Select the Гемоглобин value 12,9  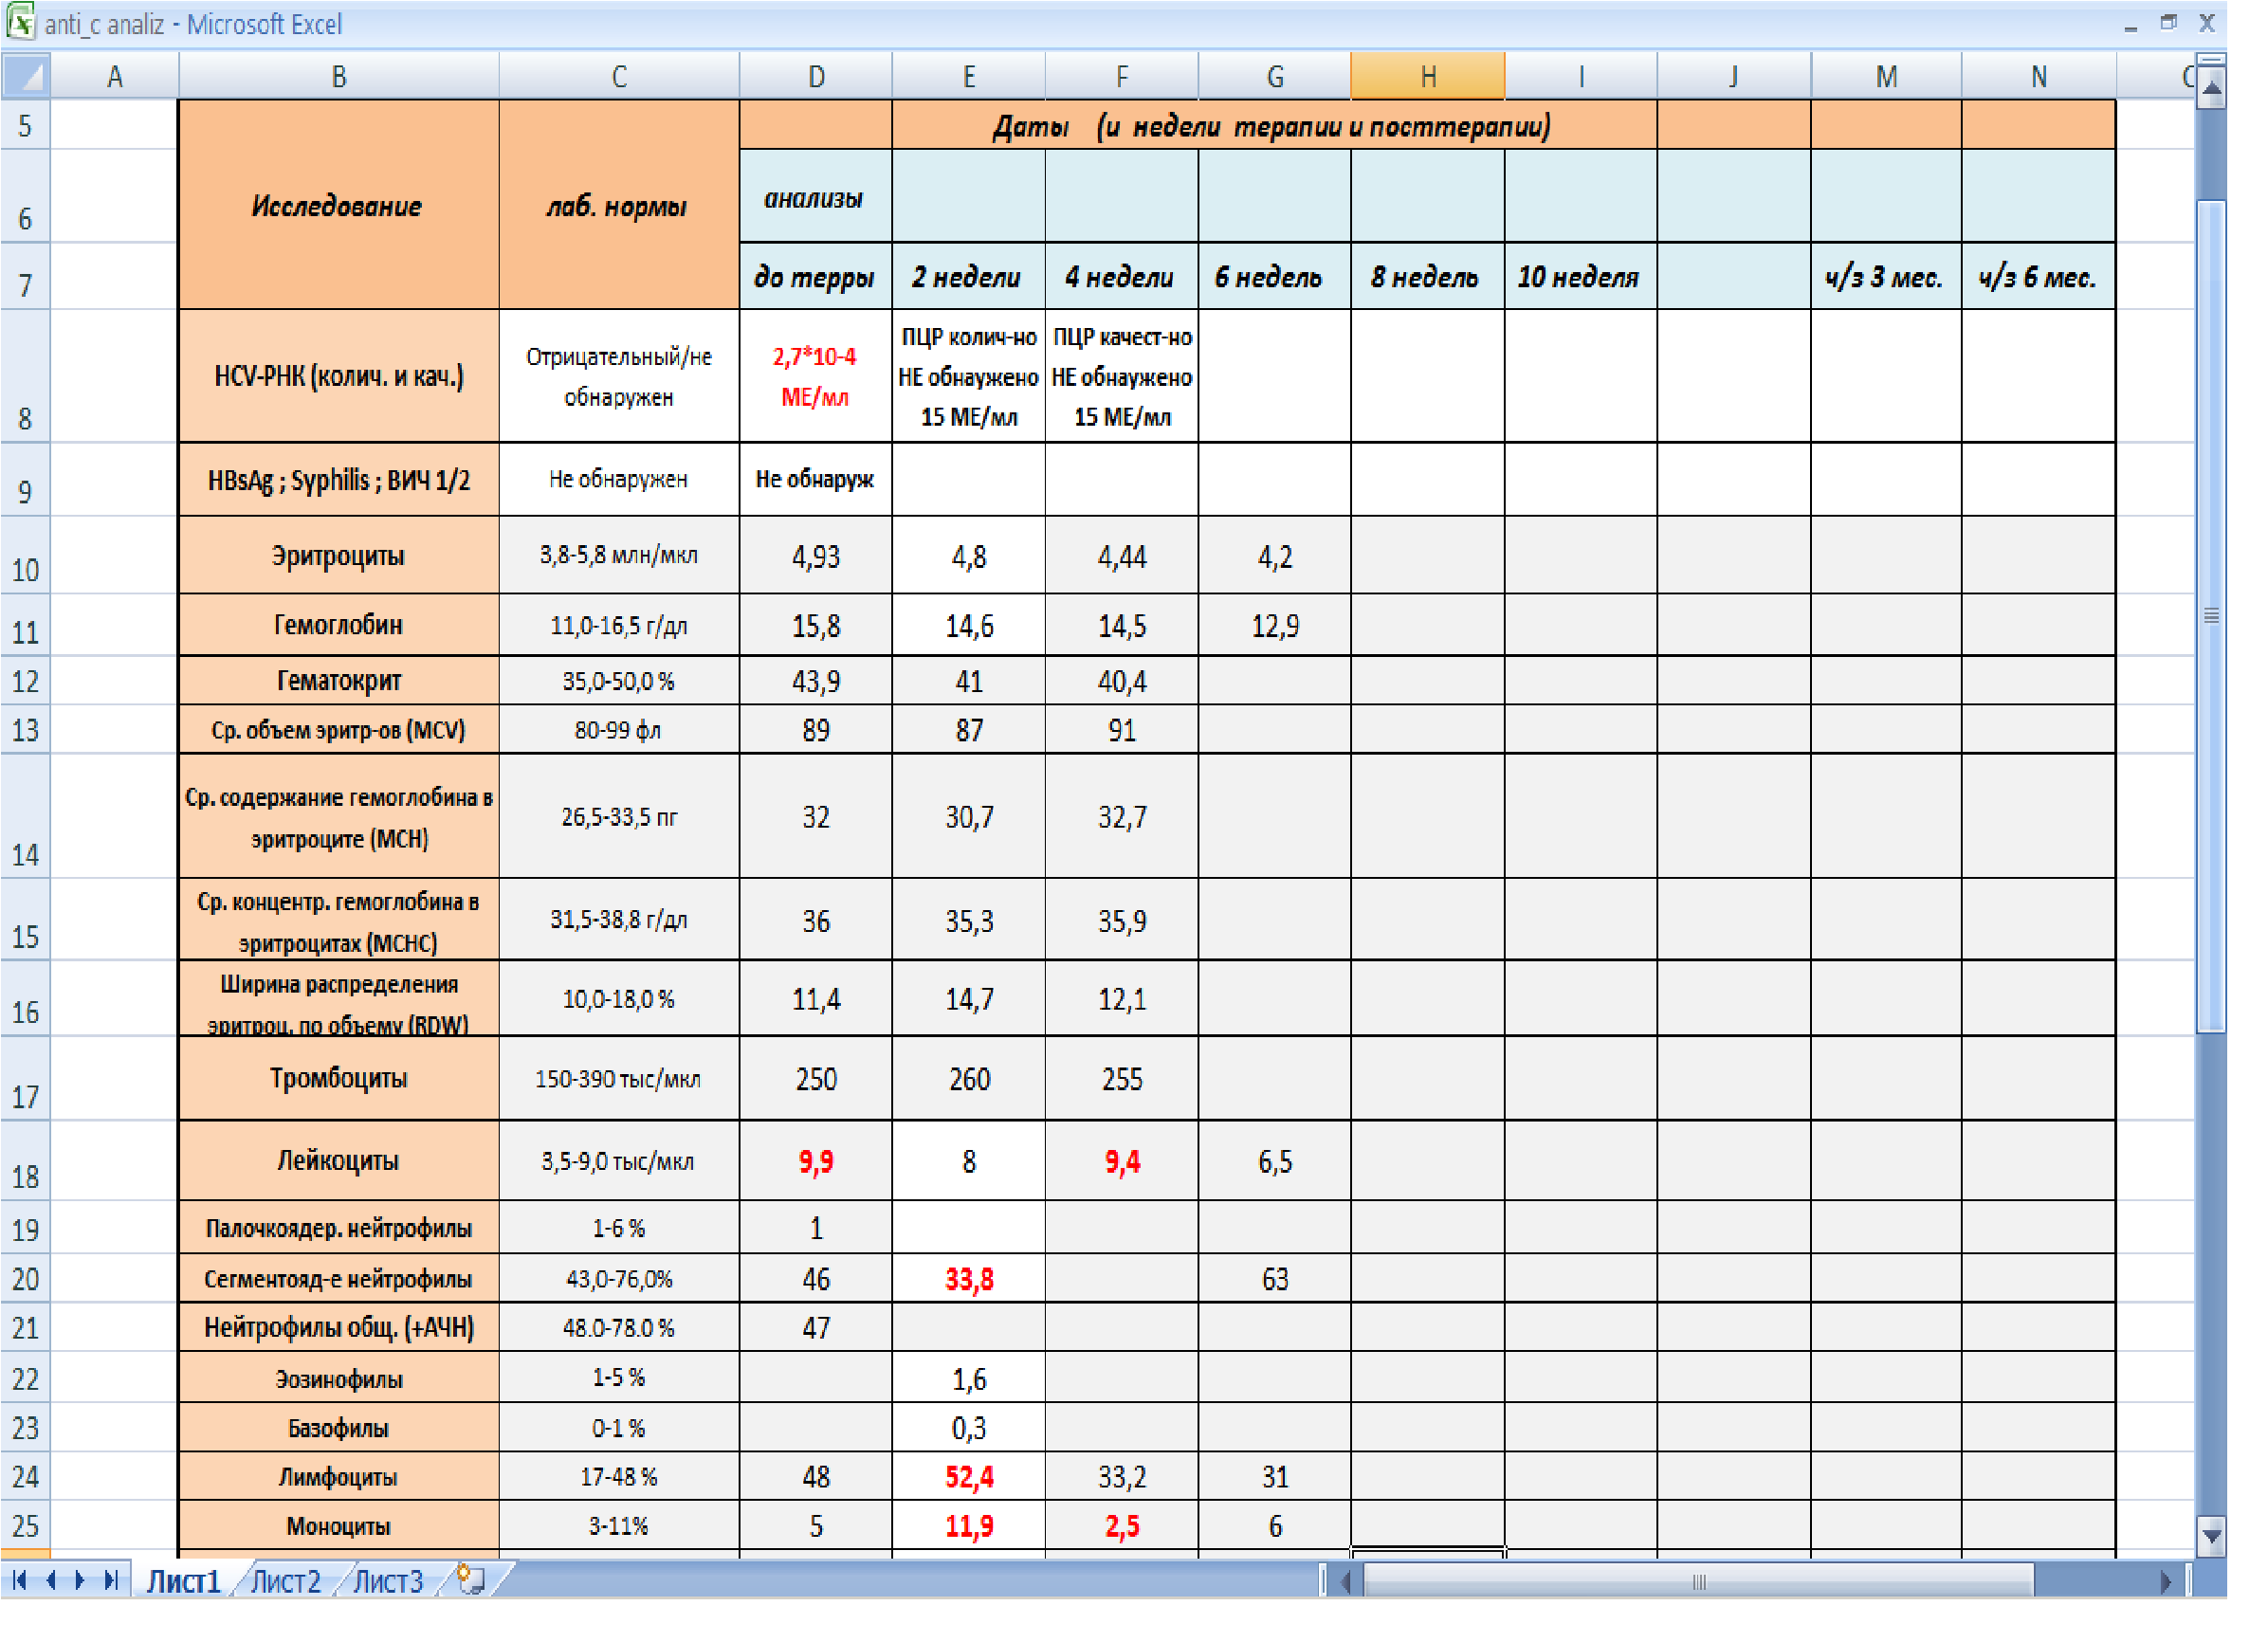click(x=1275, y=625)
